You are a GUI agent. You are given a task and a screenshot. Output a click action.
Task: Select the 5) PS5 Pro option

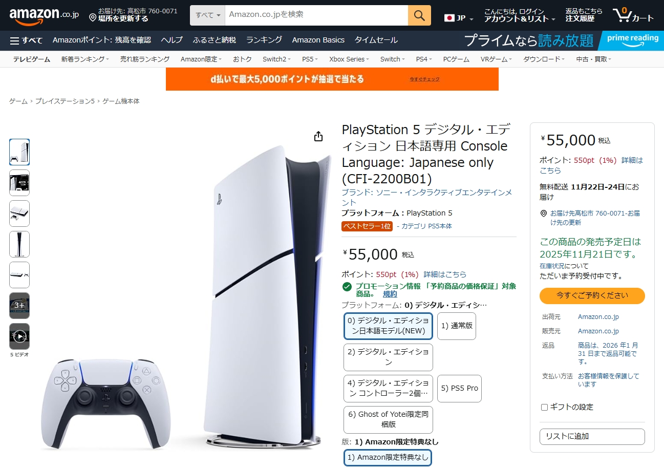[x=459, y=389]
